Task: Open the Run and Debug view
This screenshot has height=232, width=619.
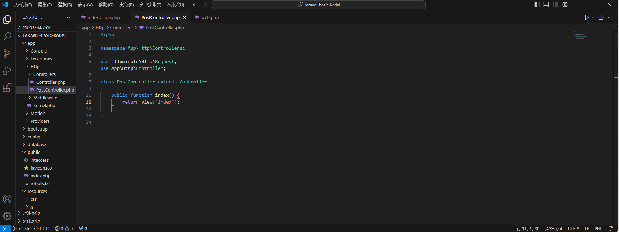Action: click(x=7, y=71)
